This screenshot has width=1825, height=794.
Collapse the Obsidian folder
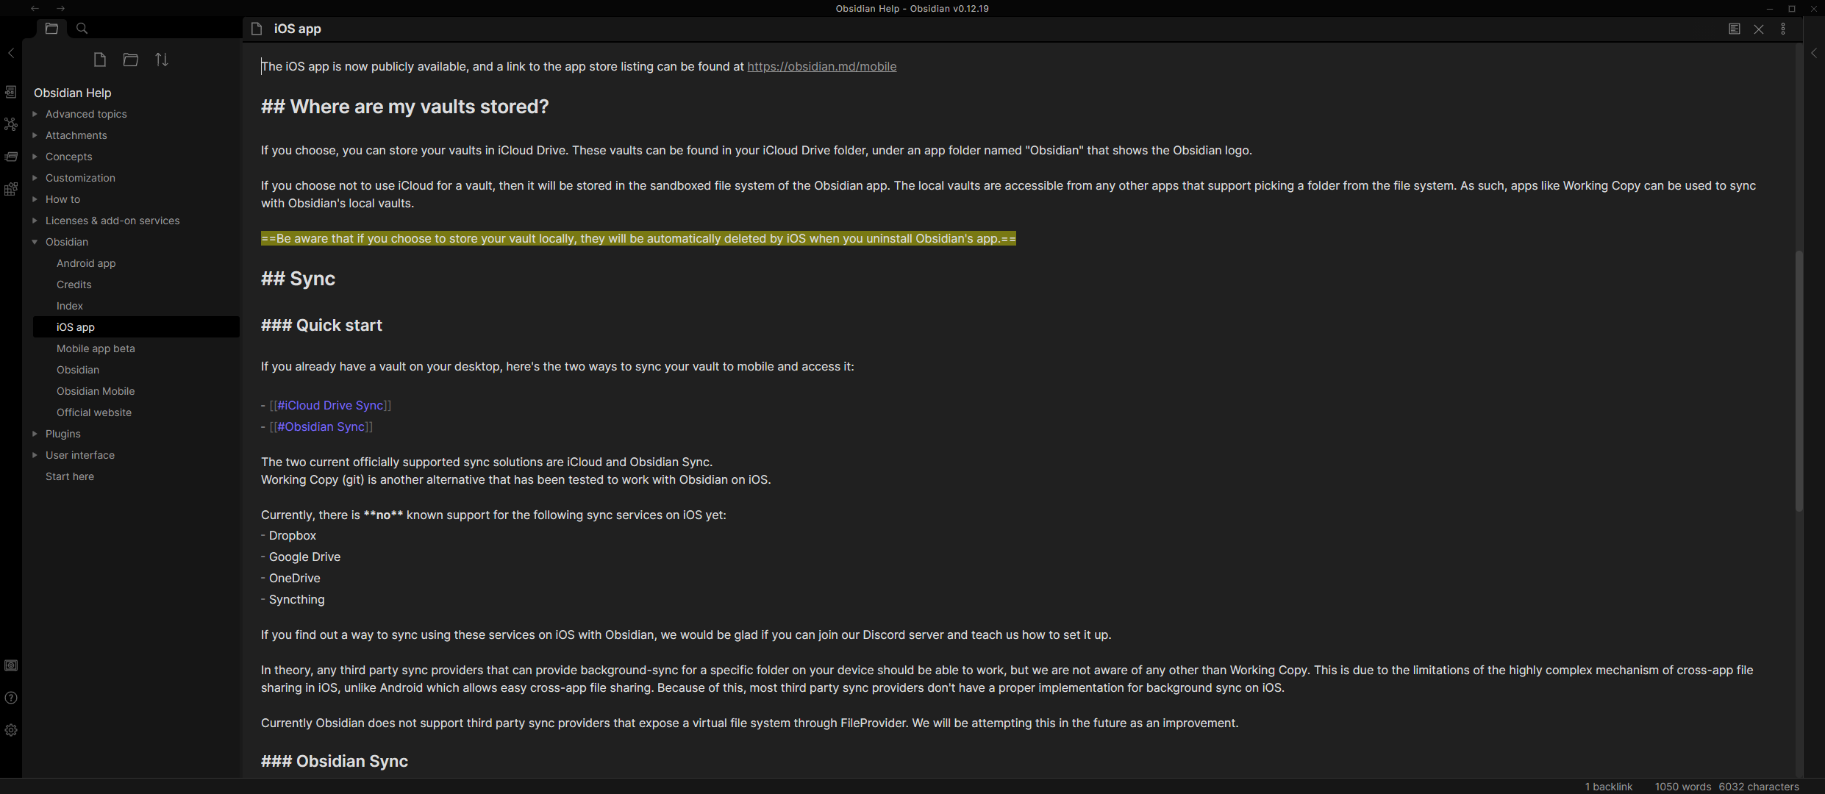[x=35, y=242]
